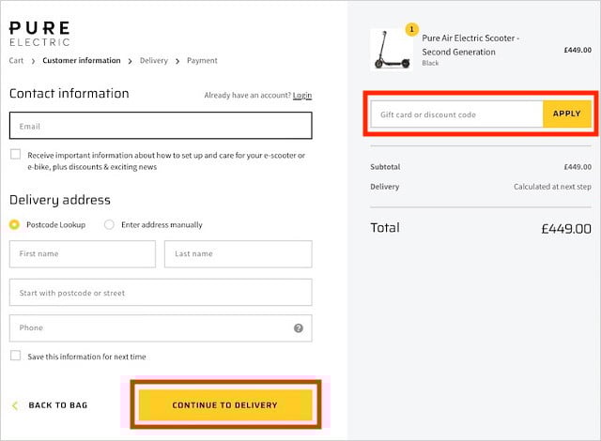Focus the First name field
This screenshot has height=441, width=601.
tap(83, 253)
